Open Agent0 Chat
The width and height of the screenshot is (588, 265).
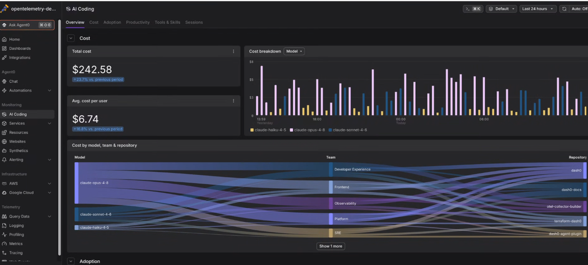point(13,81)
